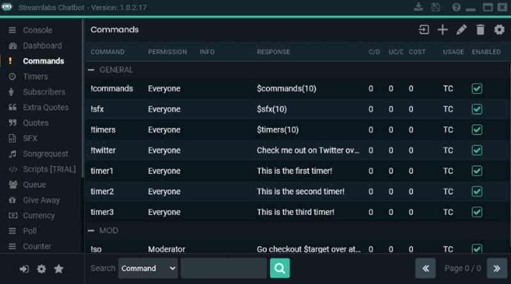
Task: Sort by COST column header
Action: pyautogui.click(x=417, y=52)
